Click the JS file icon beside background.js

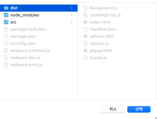click(86, 8)
